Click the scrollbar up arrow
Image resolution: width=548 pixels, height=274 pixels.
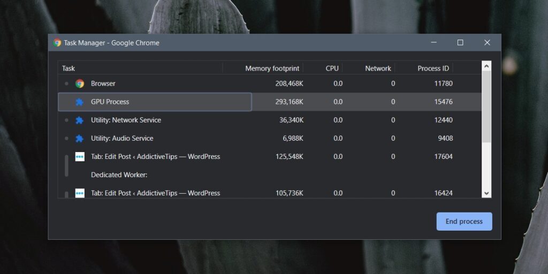(486, 66)
